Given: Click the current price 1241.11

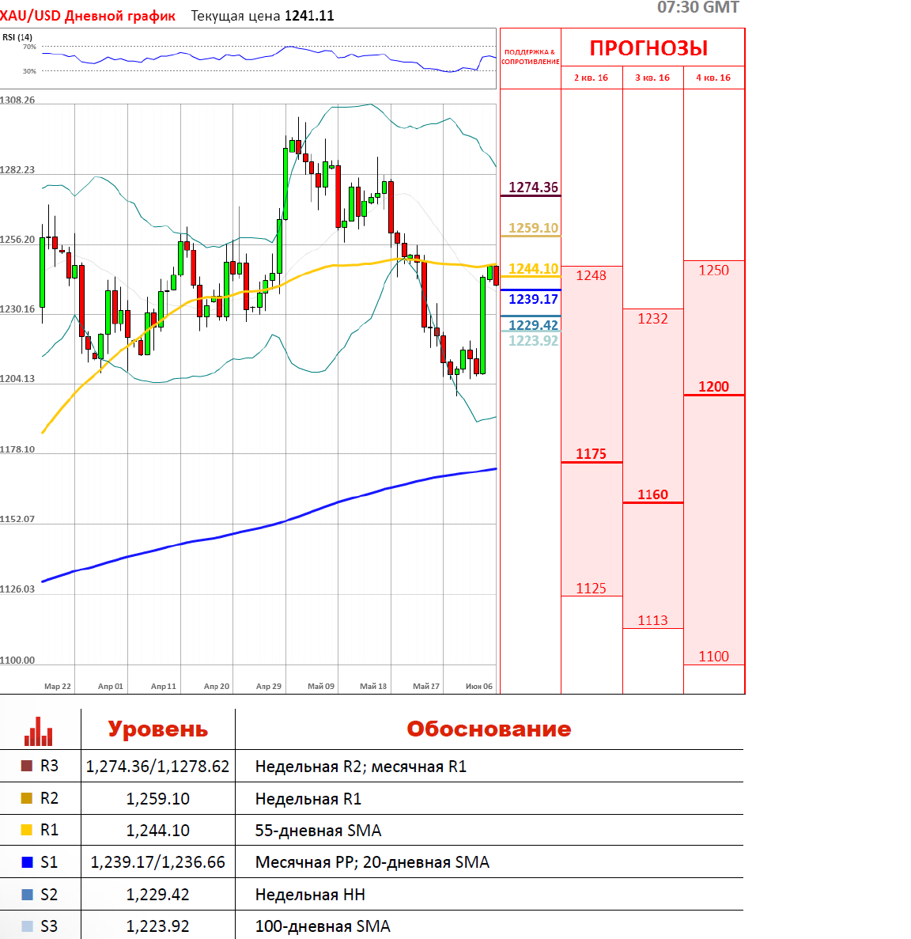Looking at the screenshot, I should (309, 16).
